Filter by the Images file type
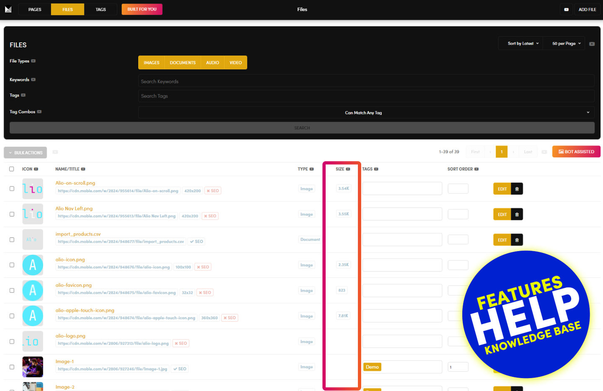 click(151, 62)
